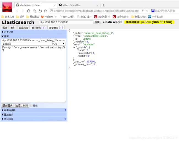
Task: Toggle the 易读 checkbox
Action: (x=31, y=105)
